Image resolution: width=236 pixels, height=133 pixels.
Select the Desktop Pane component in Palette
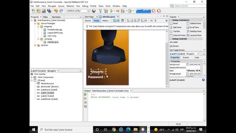point(194,31)
